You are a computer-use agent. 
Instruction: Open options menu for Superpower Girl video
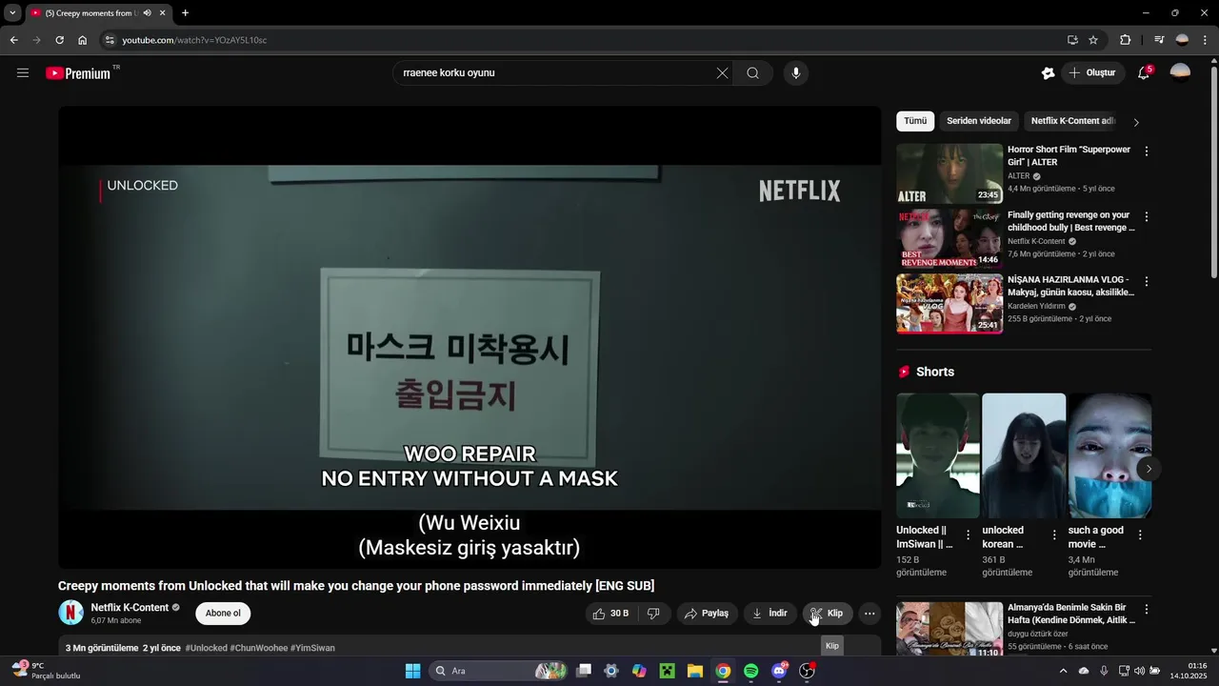click(1147, 151)
